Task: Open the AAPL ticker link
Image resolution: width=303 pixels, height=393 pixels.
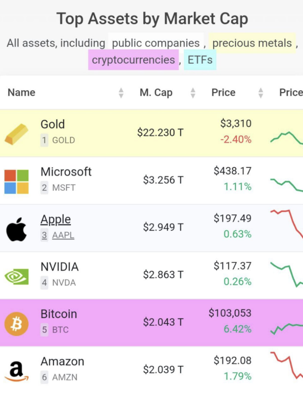Action: tap(63, 235)
